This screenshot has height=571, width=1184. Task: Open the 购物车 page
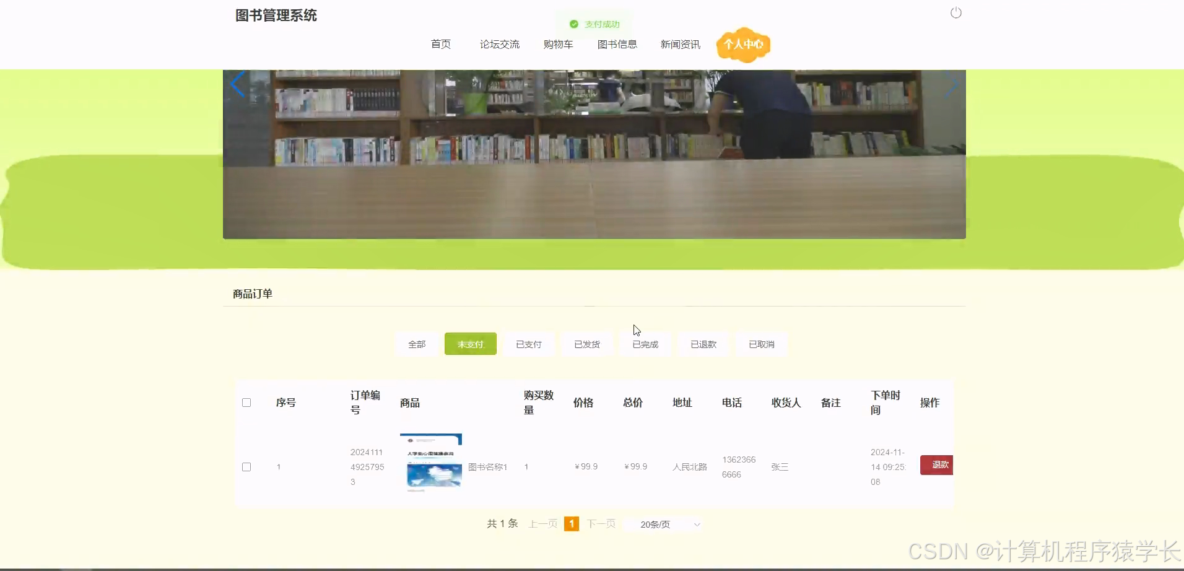557,44
